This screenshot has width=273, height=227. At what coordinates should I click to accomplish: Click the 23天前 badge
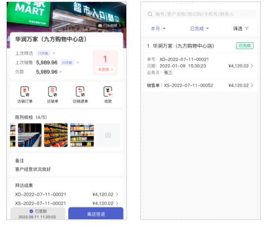(x=67, y=63)
